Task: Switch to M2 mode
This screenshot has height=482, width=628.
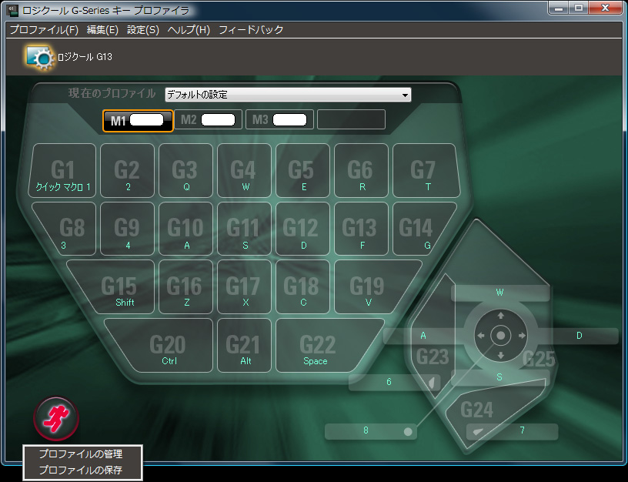Action: coord(208,120)
